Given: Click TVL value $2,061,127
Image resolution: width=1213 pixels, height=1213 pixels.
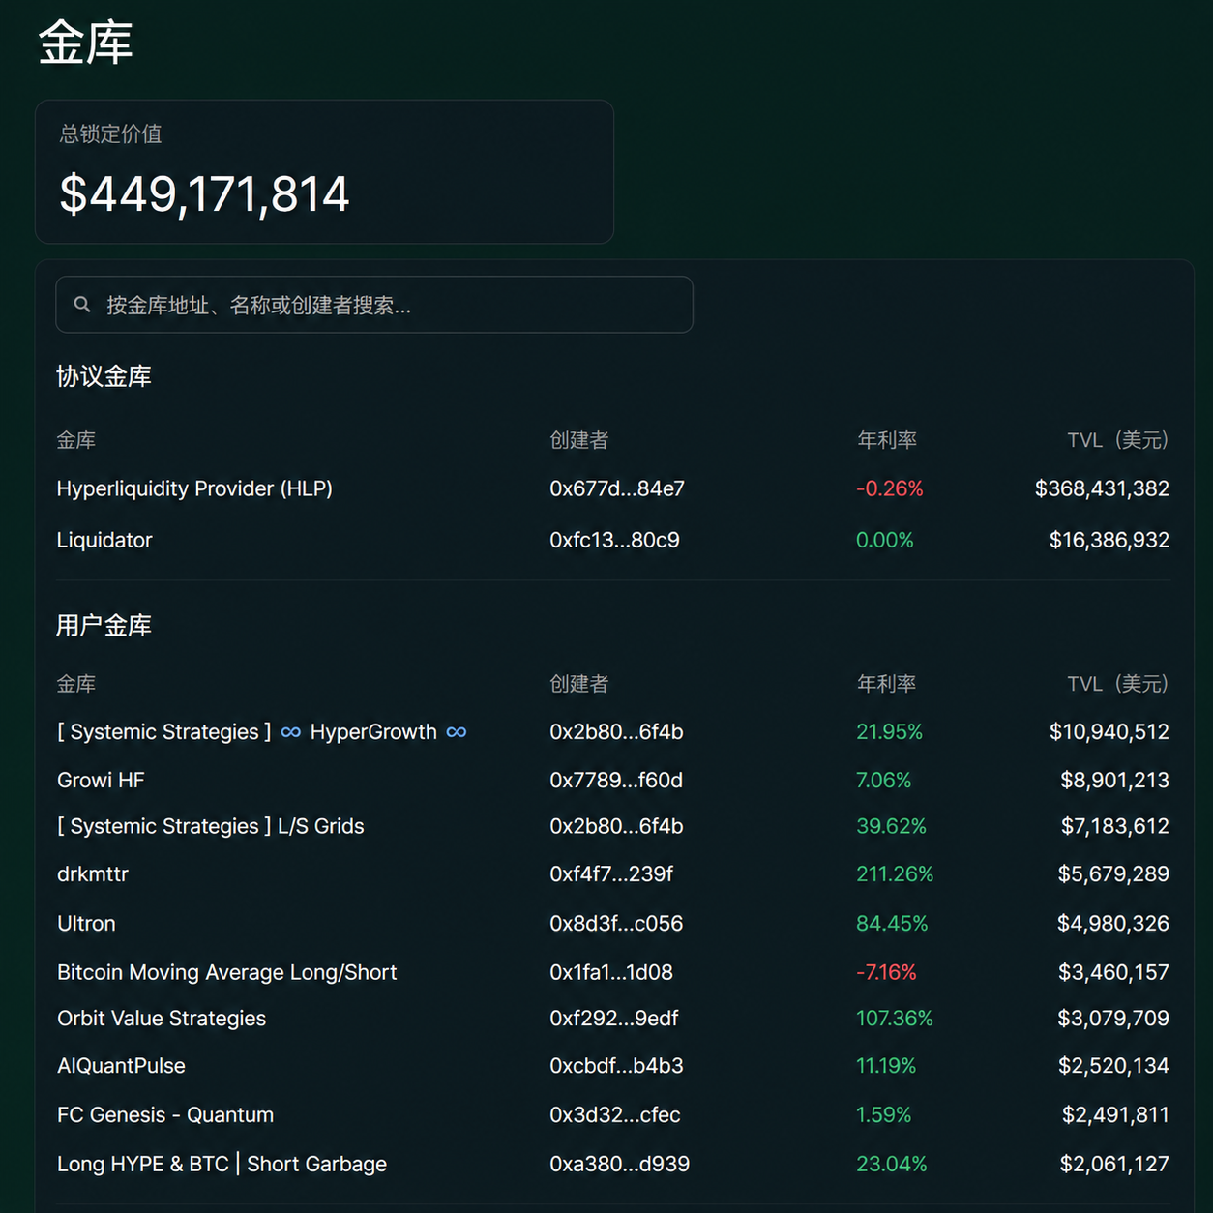Looking at the screenshot, I should (1114, 1164).
